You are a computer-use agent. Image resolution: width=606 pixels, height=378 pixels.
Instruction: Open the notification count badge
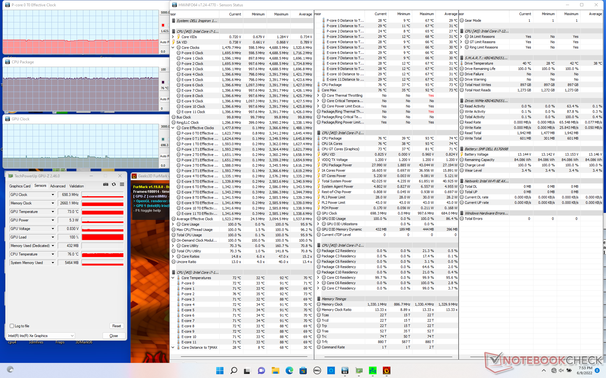[x=597, y=370]
